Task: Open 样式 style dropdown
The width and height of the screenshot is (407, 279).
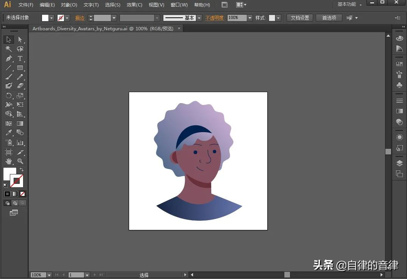Action: click(278, 18)
